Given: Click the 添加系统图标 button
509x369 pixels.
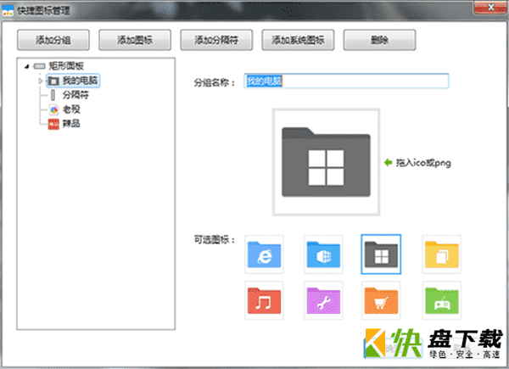Looking at the screenshot, I should [x=298, y=40].
